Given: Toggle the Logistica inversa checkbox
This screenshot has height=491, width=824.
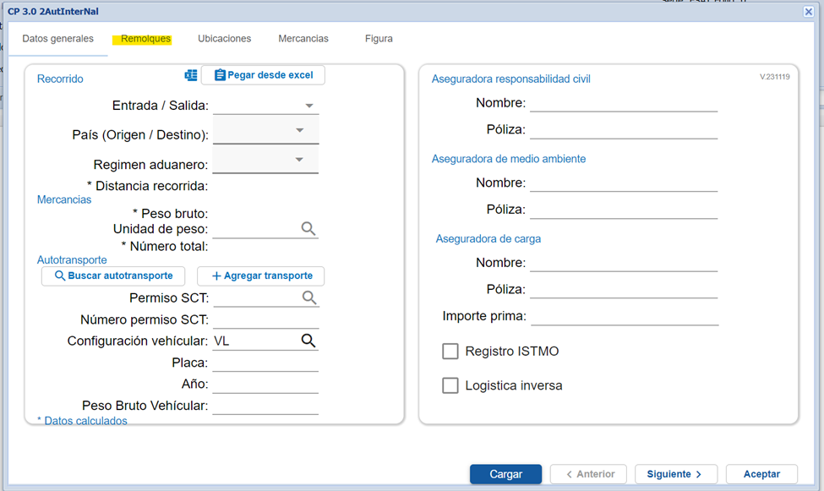Looking at the screenshot, I should pos(450,385).
